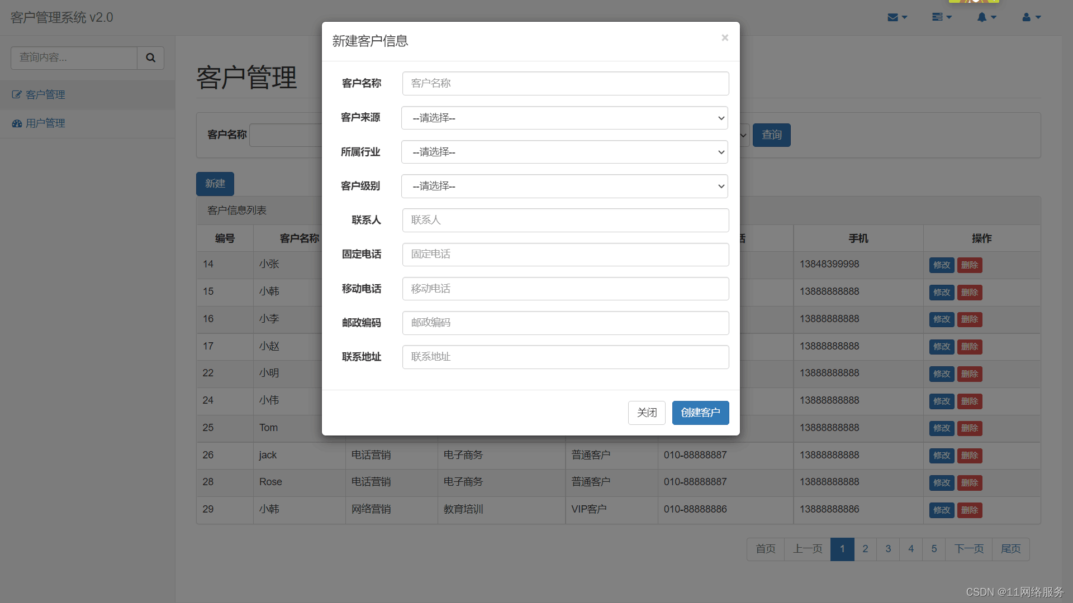Open the 客户来源 dropdown

[x=564, y=118]
